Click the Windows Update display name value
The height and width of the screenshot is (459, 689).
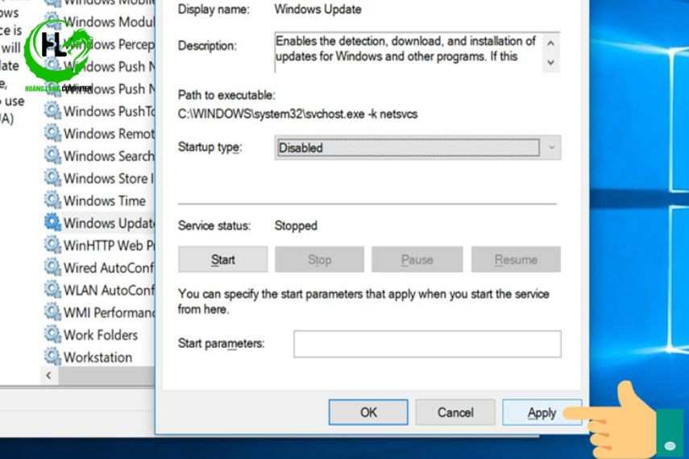[318, 9]
